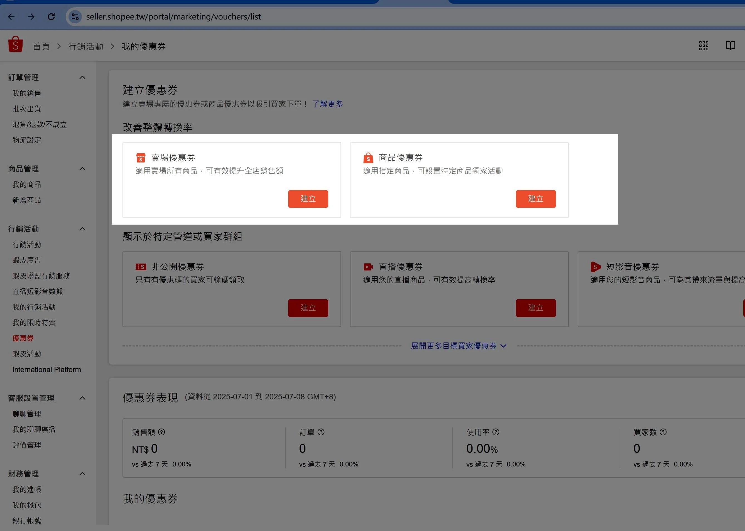Click the 商品優惠券 card title

(401, 158)
